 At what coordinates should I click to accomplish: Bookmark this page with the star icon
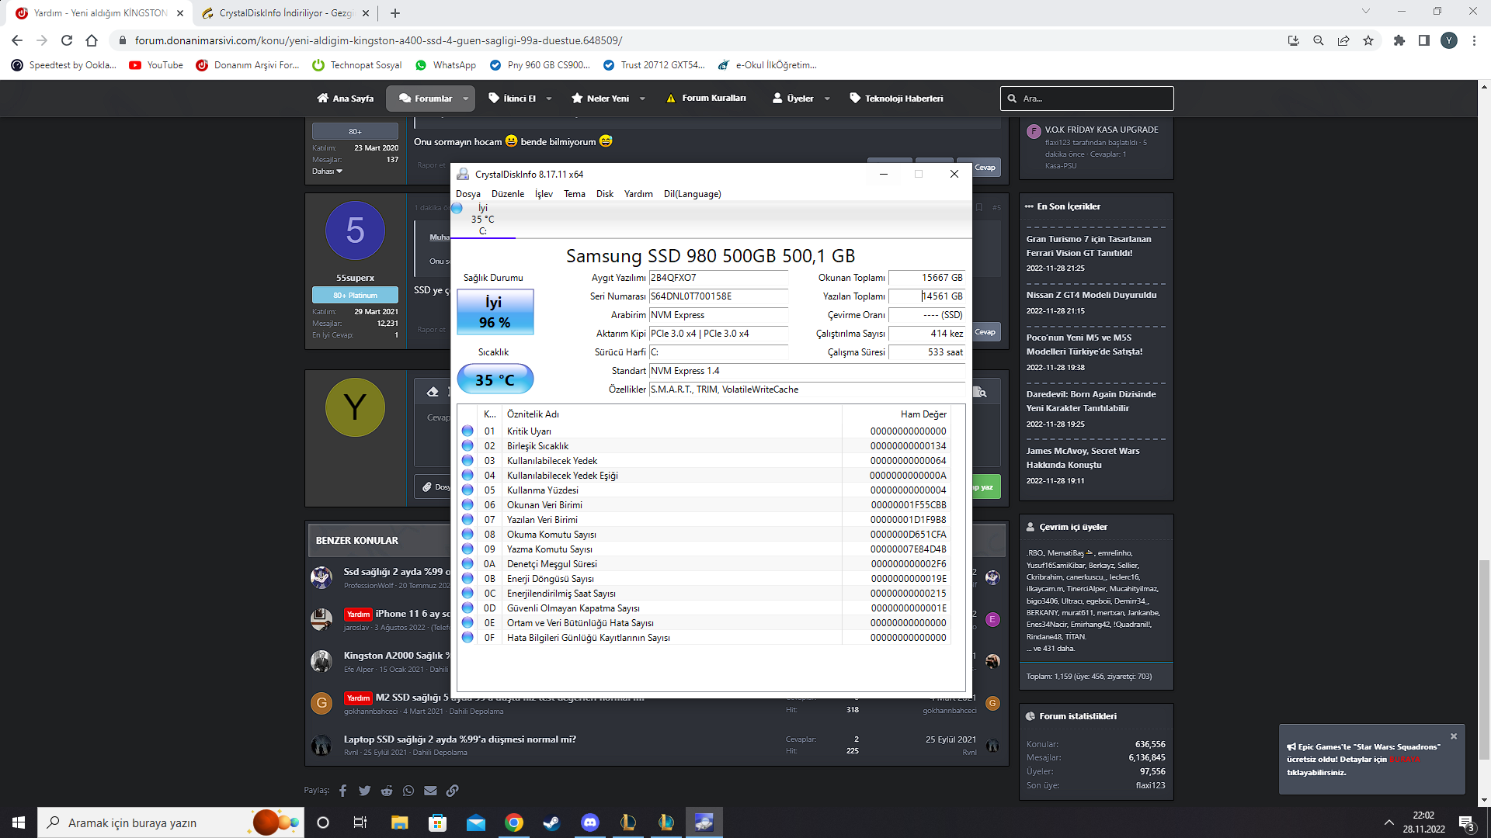pos(1368,40)
